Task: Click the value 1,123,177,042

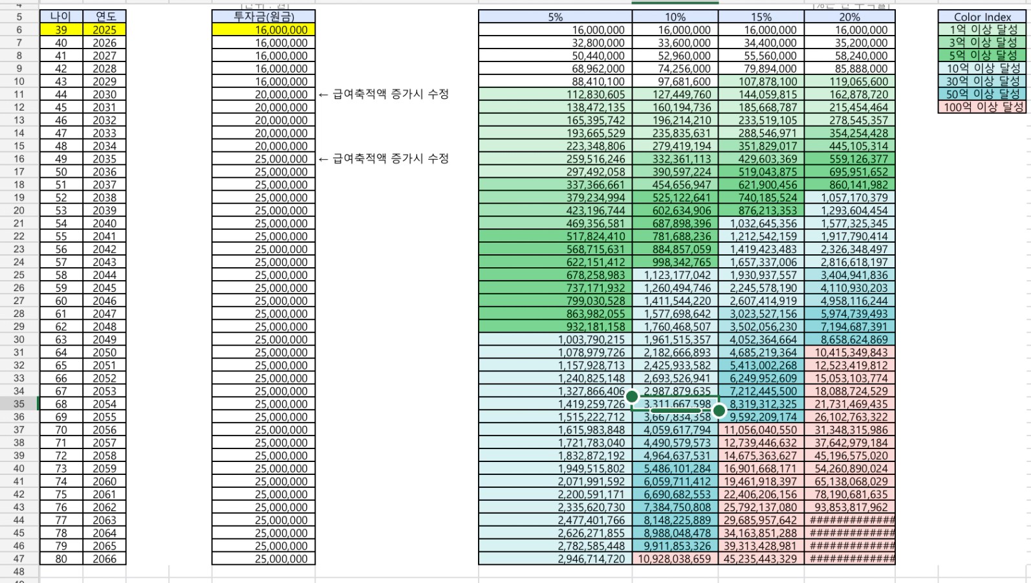Action: (x=675, y=275)
